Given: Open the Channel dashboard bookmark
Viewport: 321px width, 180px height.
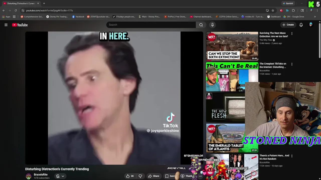Looking at the screenshot, I should [201, 17].
